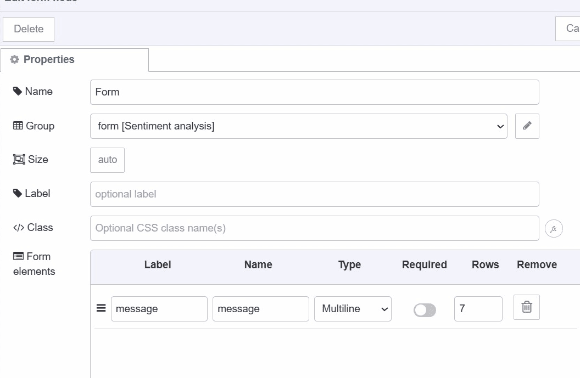580x378 pixels.
Task: Click the fx button next to Class field
Action: [554, 228]
